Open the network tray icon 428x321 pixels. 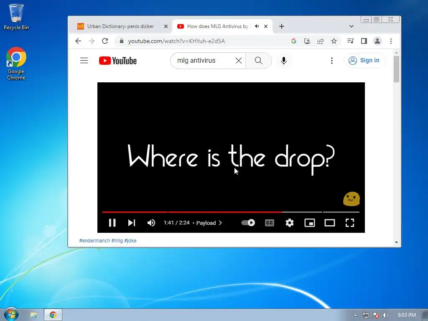click(x=365, y=315)
